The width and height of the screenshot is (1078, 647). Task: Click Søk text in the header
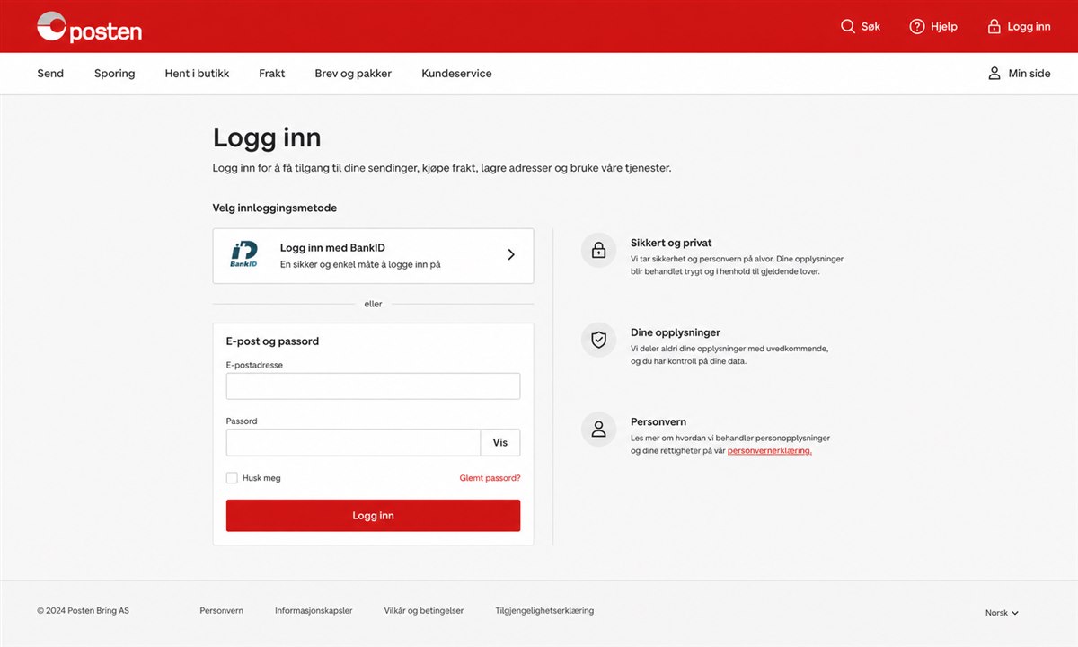[x=870, y=27]
